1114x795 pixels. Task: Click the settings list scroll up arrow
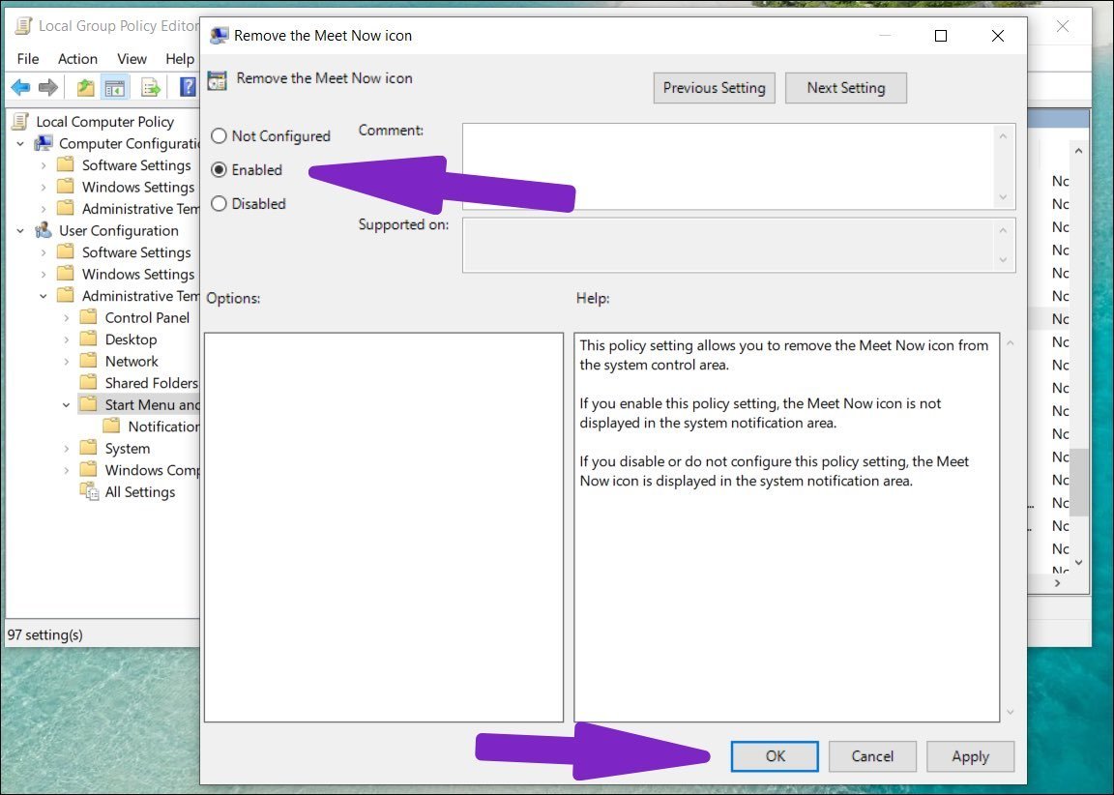point(1078,151)
